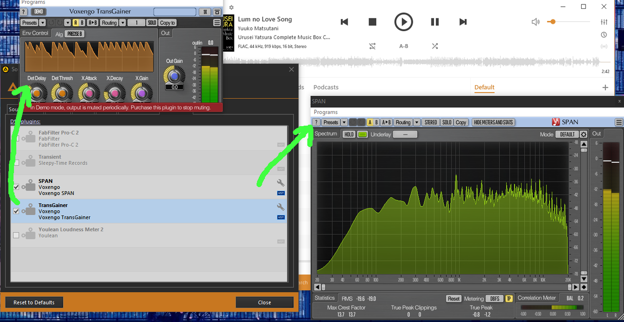Select state A in TransGainer

(x=76, y=23)
